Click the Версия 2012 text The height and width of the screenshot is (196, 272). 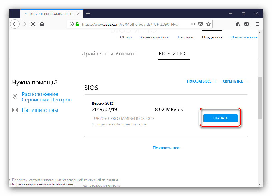pos(103,103)
